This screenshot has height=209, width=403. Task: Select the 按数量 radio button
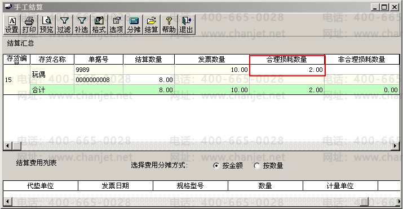257,166
